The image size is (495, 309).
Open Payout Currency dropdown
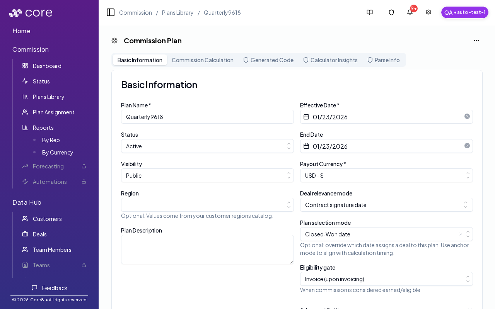click(x=386, y=175)
